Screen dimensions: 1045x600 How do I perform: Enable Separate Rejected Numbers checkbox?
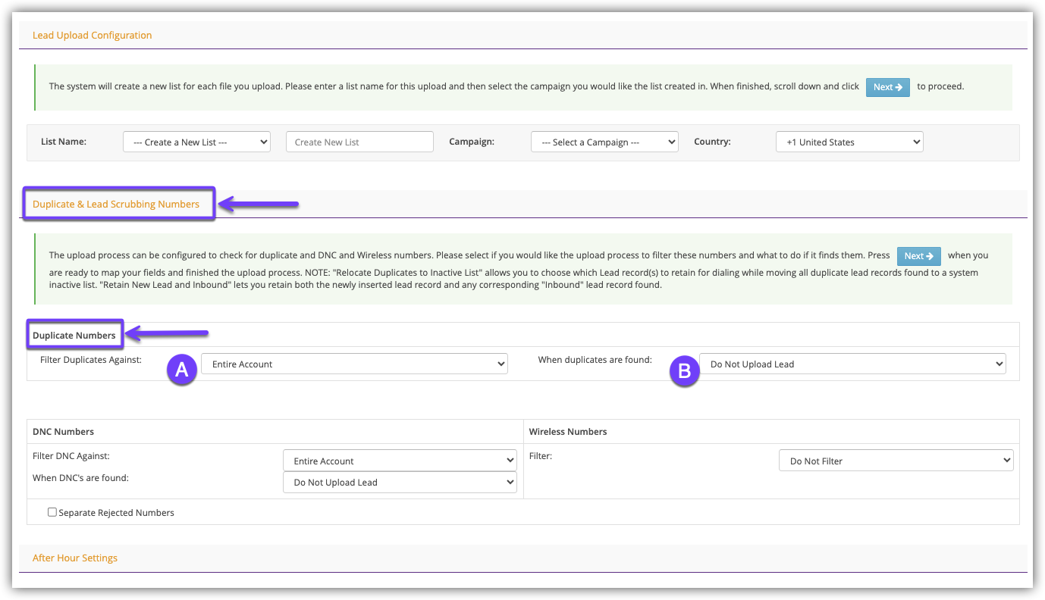(x=52, y=512)
